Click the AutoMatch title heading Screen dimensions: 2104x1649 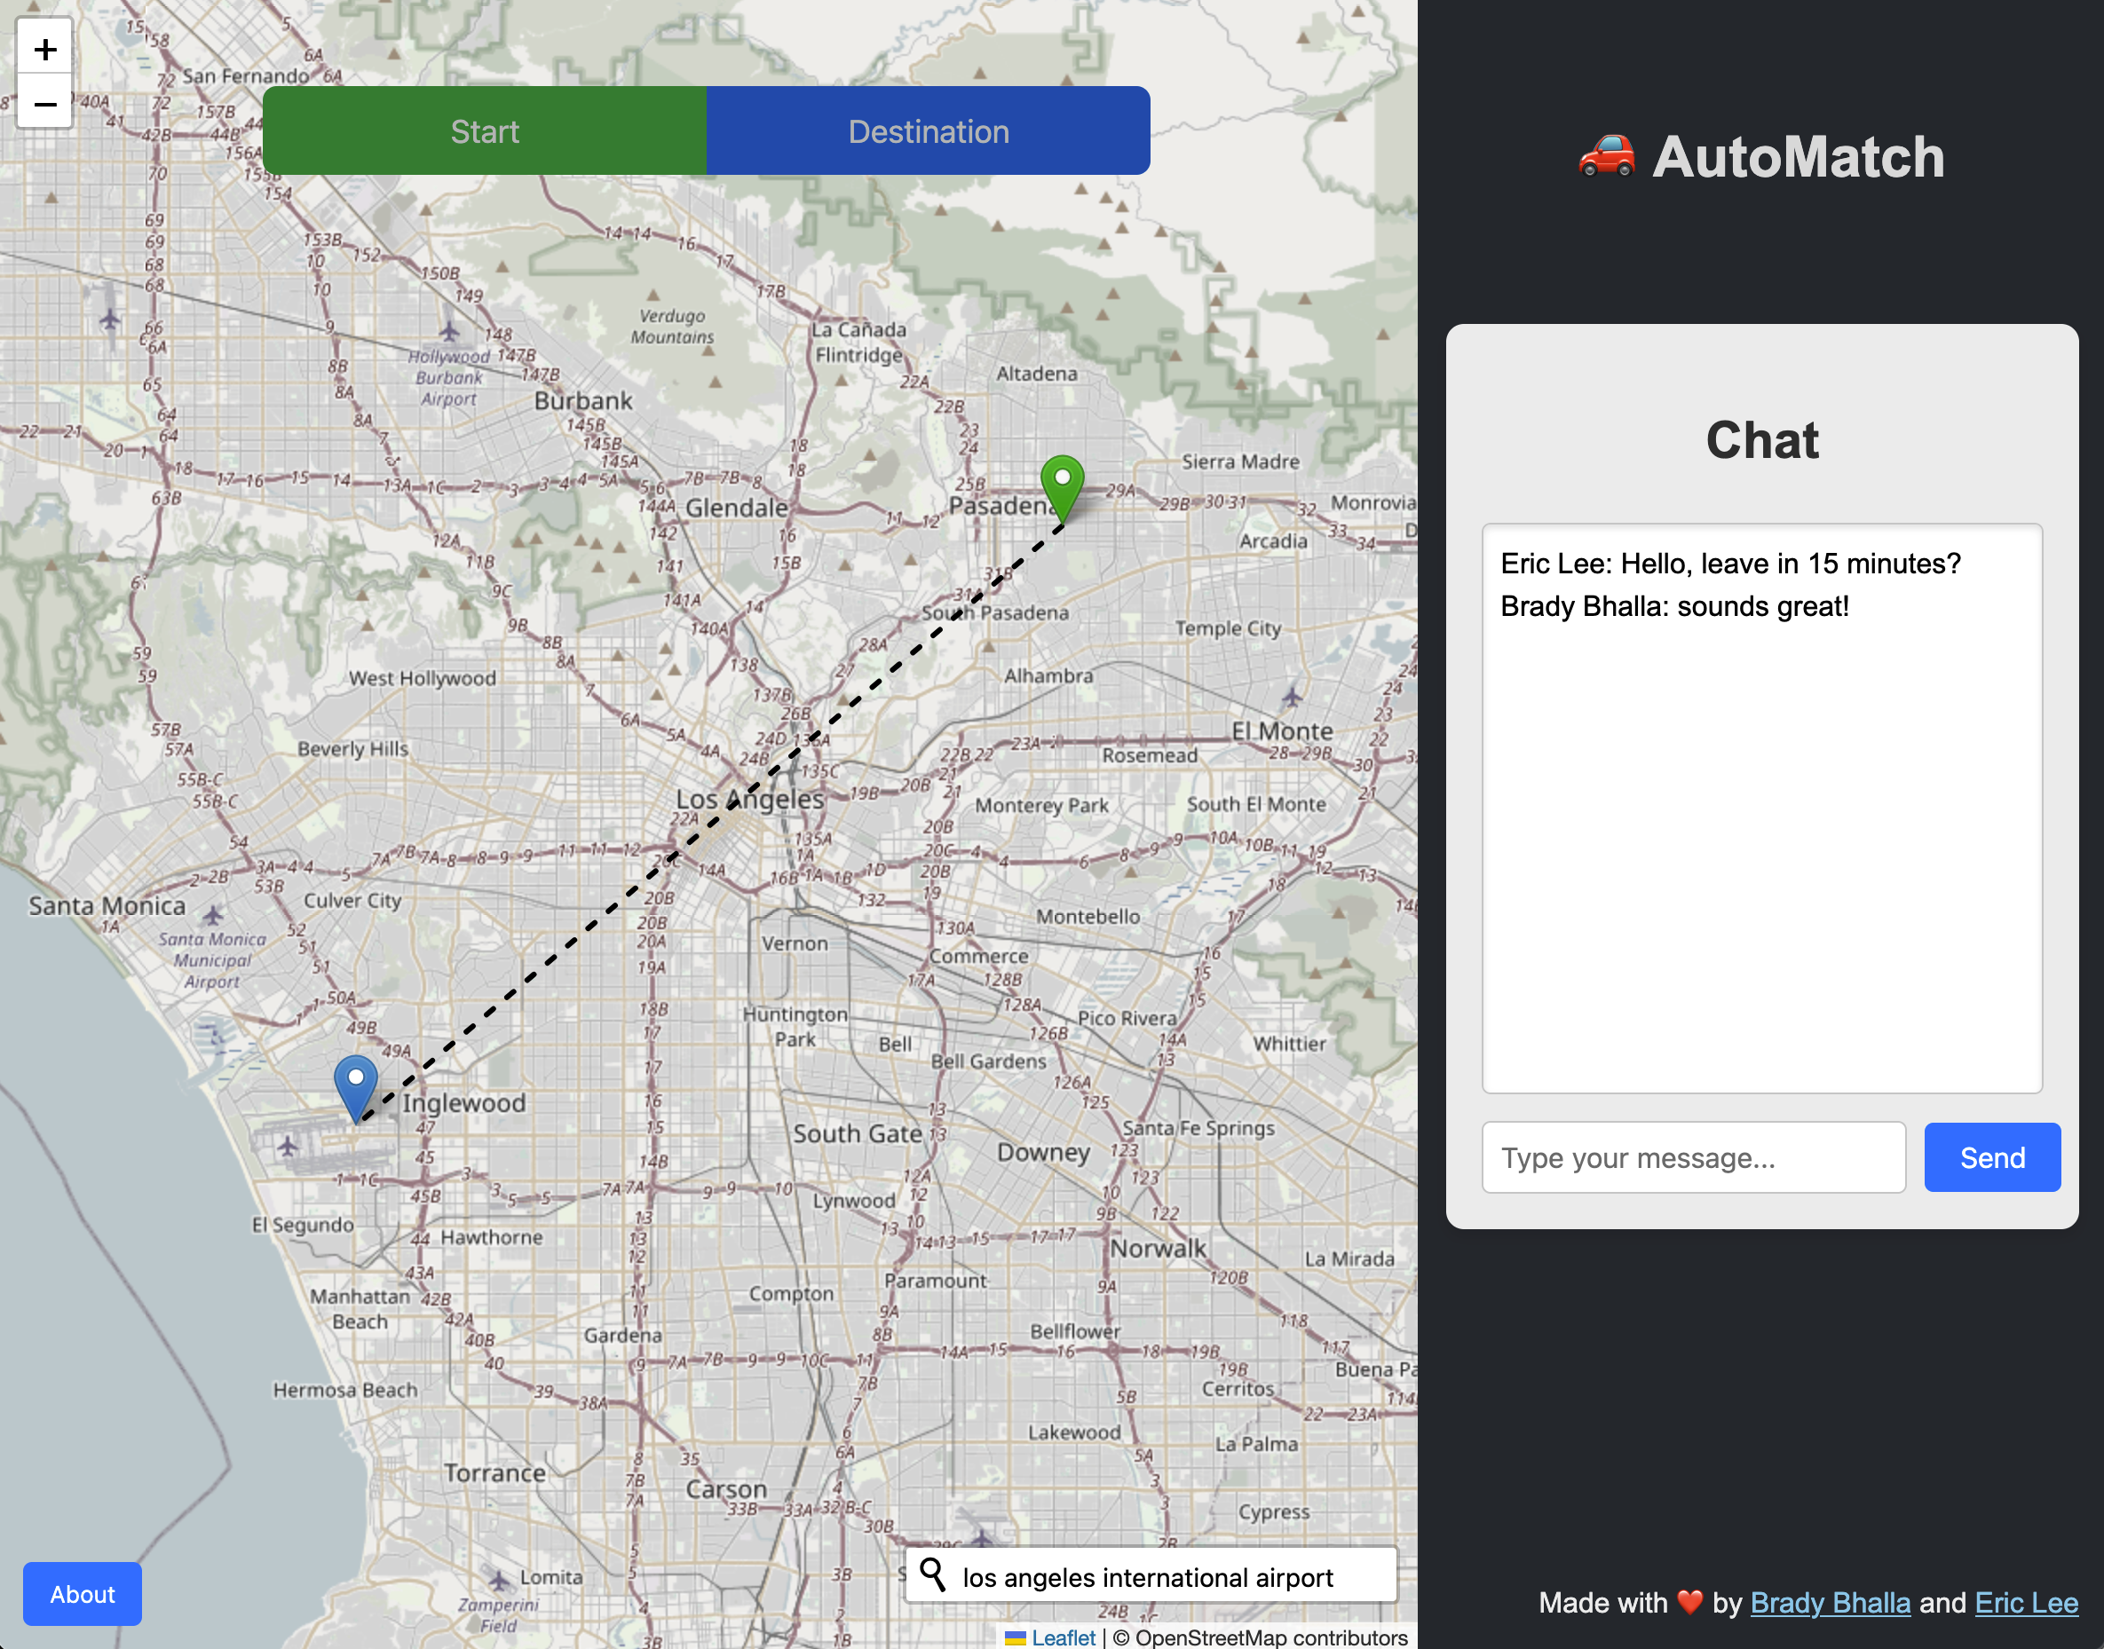1797,156
